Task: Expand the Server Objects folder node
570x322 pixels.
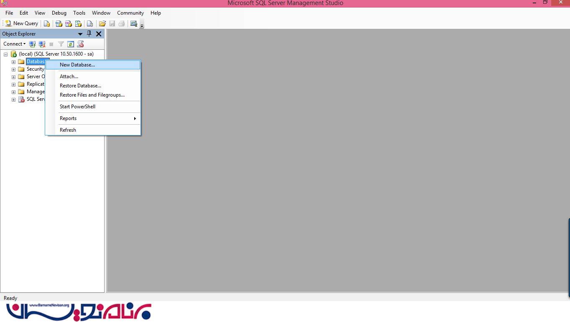Action: pyautogui.click(x=13, y=77)
